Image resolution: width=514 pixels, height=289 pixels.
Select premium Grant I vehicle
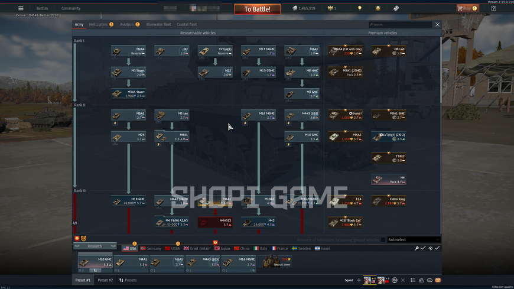[346, 115]
